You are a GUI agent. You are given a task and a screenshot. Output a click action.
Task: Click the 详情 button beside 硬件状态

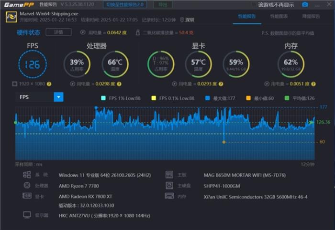58,32
